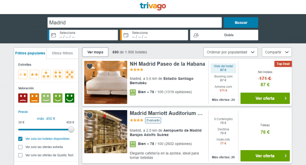306x165 pixels.
Task: Choose the green smiley rating filter
Action: 58,98
